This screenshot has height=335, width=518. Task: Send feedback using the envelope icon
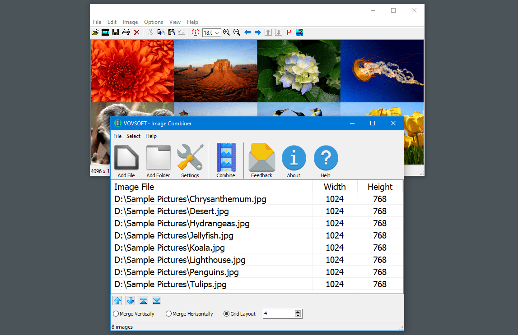click(x=261, y=157)
